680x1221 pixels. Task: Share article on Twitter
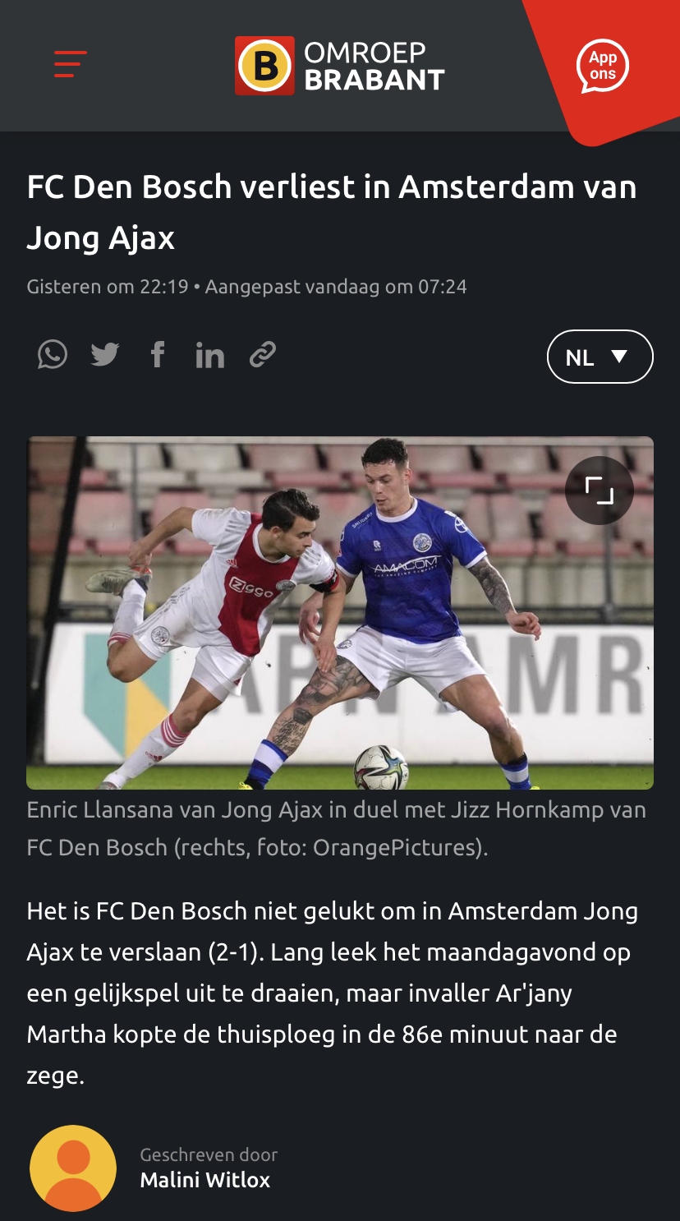pyautogui.click(x=105, y=355)
